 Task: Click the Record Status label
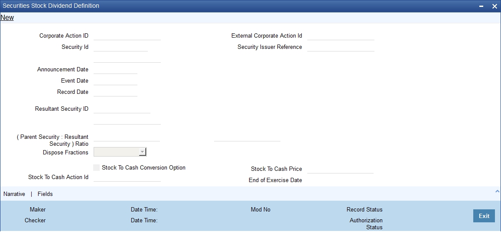tap(364, 209)
